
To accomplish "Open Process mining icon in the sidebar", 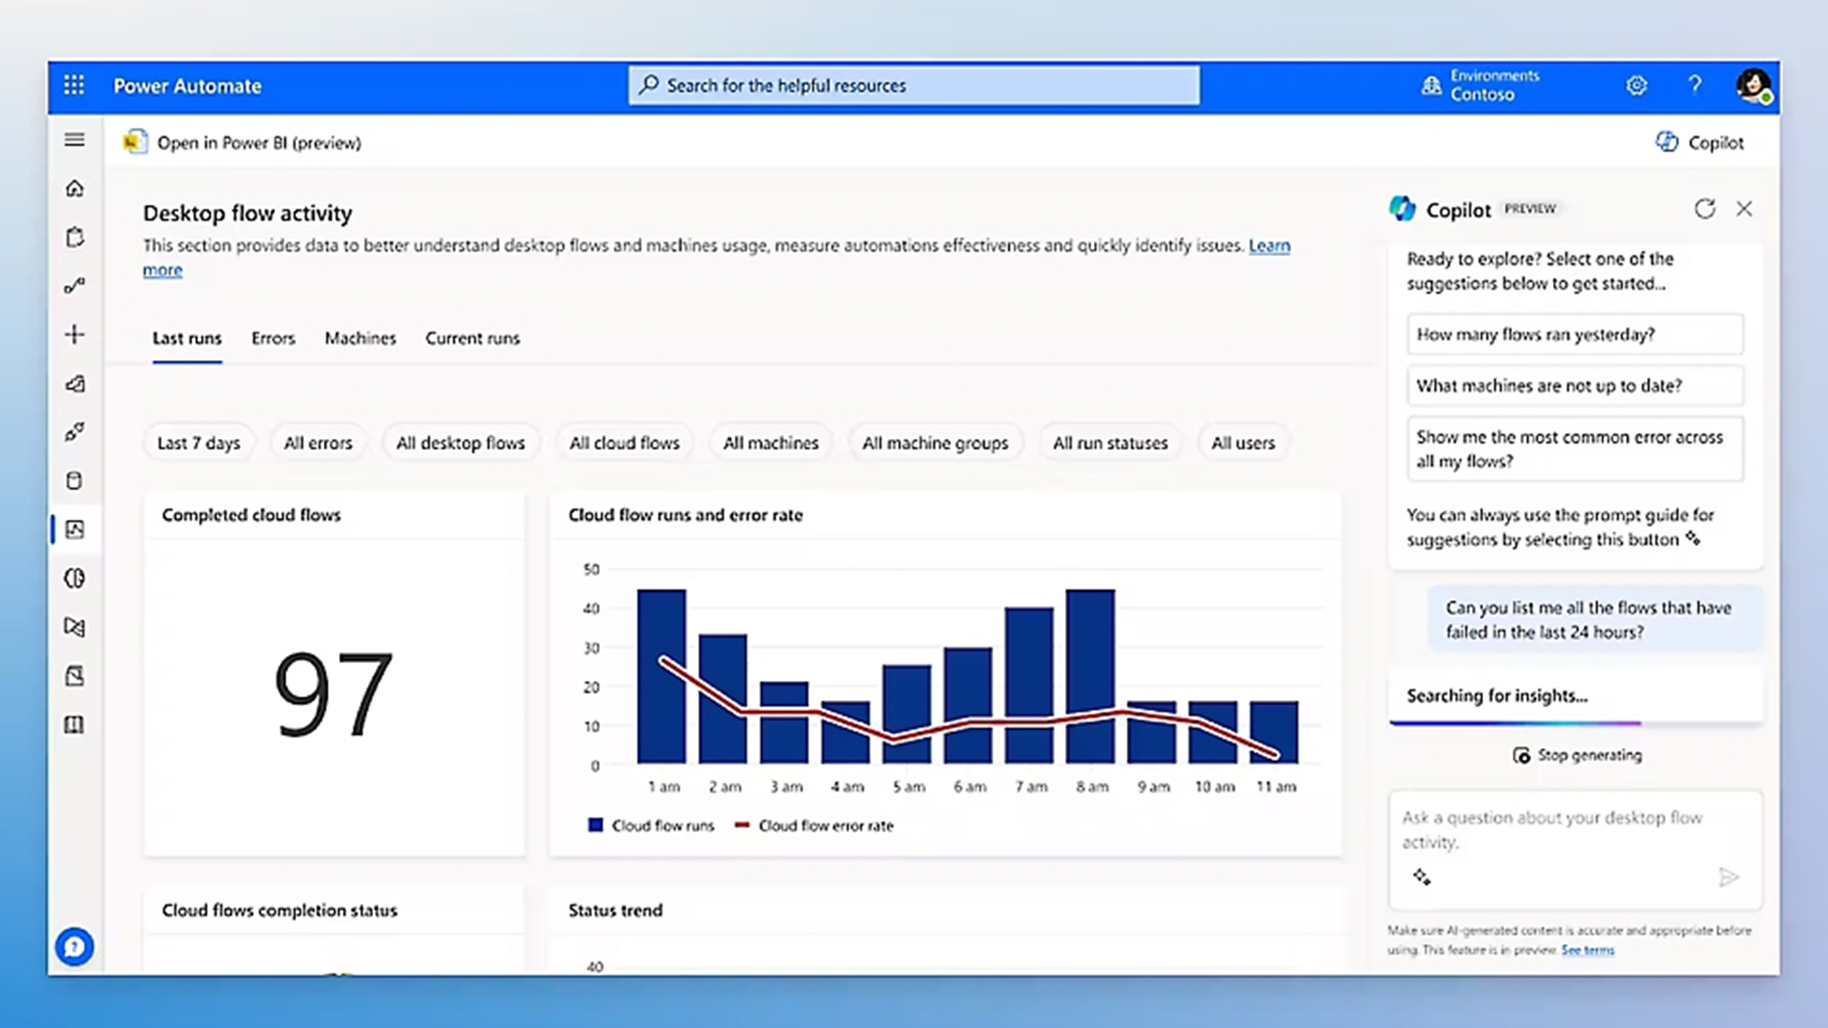I will point(74,627).
